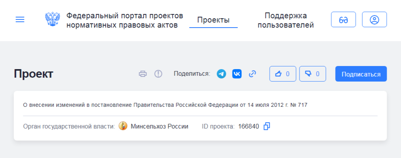The image size is (401, 158).
Task: Copy the project ID to clipboard
Action: [267, 126]
